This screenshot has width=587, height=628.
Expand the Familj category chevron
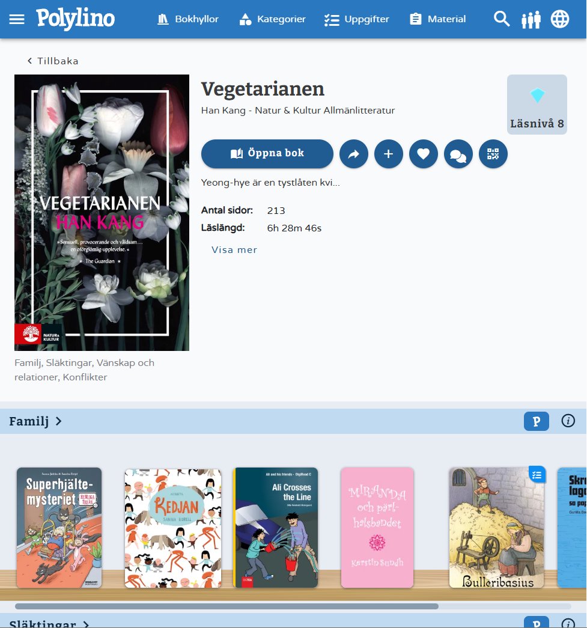click(59, 421)
